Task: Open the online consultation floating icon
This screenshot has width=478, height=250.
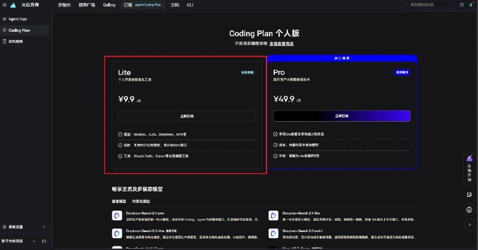Action: (x=470, y=169)
